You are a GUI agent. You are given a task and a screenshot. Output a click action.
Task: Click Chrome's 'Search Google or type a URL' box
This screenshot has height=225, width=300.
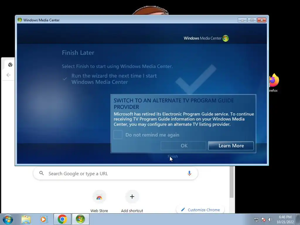pos(115,173)
